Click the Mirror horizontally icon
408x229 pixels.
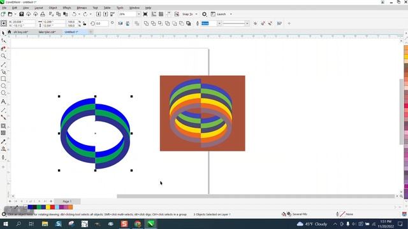point(120,24)
